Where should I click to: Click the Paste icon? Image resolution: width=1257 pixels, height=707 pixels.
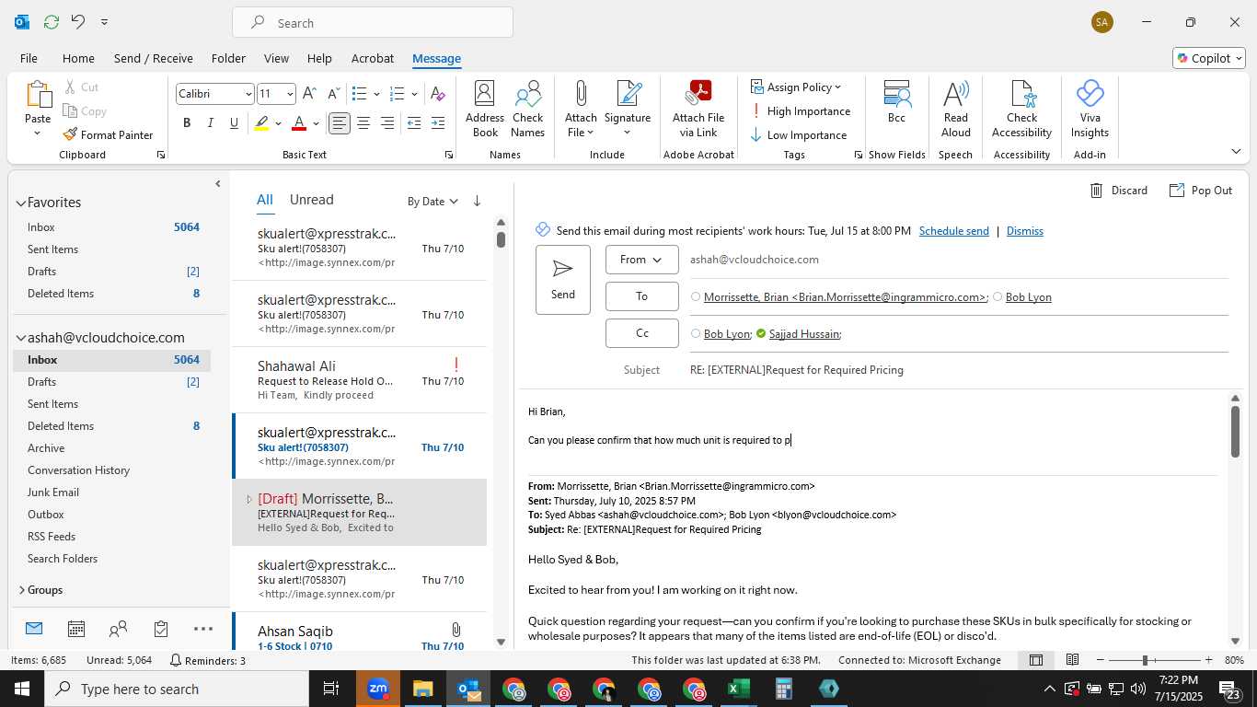point(38,95)
